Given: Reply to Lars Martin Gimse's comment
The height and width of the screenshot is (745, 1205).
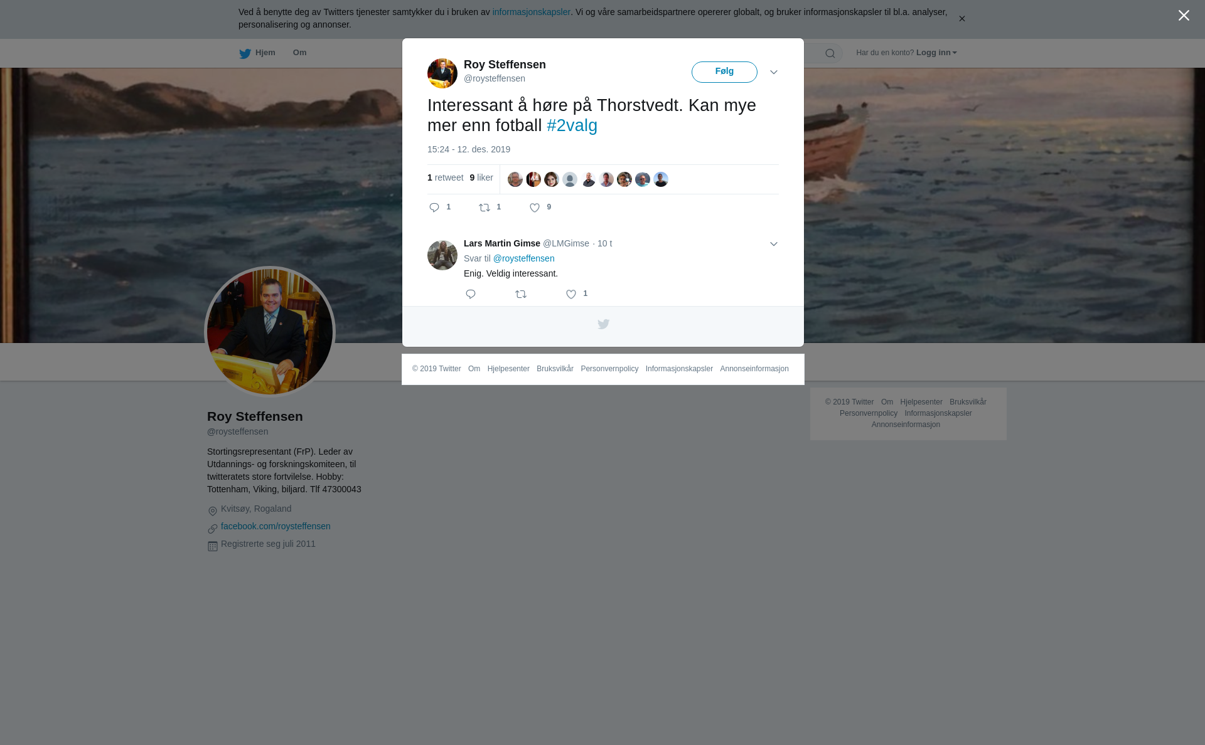Looking at the screenshot, I should (471, 294).
